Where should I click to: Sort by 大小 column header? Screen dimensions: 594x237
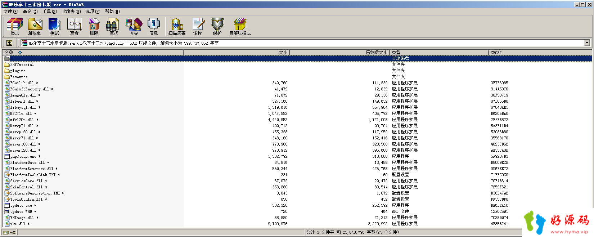coord(237,52)
